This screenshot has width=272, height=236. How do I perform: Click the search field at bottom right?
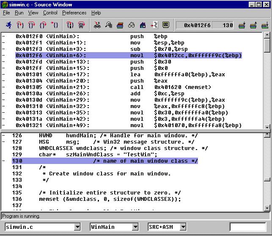coord(248,227)
